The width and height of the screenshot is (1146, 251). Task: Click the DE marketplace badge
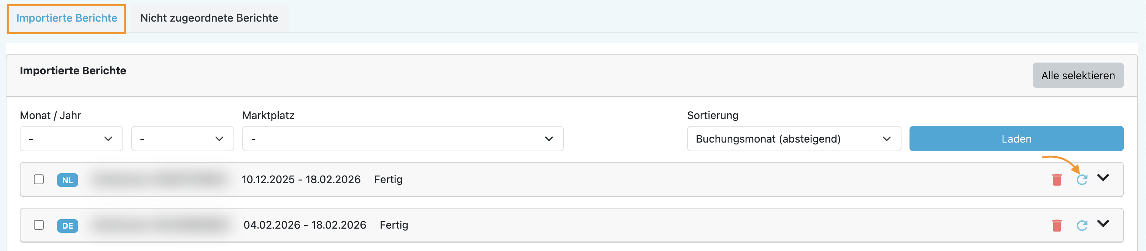click(x=68, y=226)
